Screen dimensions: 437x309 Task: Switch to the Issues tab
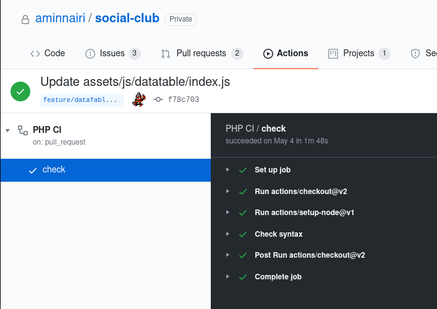pos(112,53)
